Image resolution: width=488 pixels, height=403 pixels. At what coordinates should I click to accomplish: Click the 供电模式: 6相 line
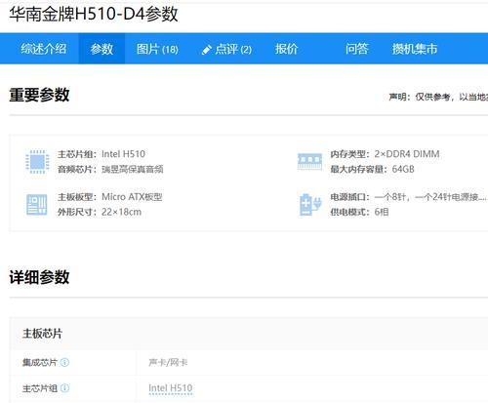[x=359, y=212]
